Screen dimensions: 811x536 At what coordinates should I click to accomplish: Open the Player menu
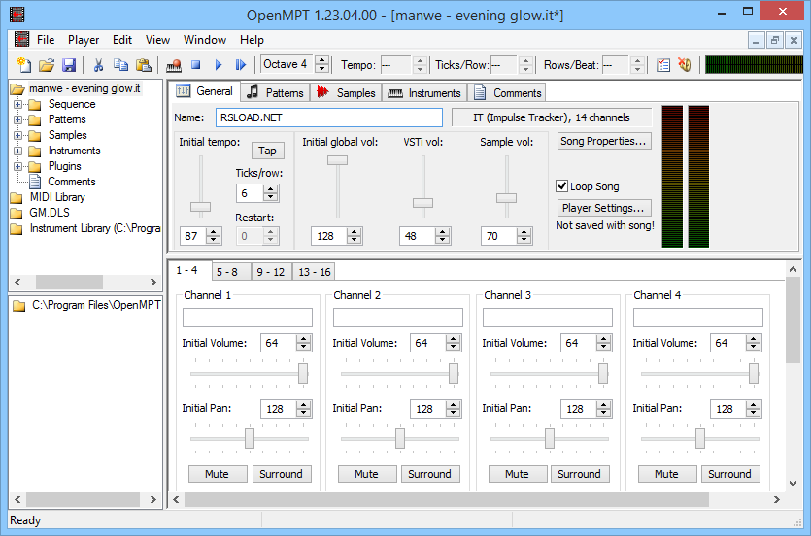pos(84,40)
